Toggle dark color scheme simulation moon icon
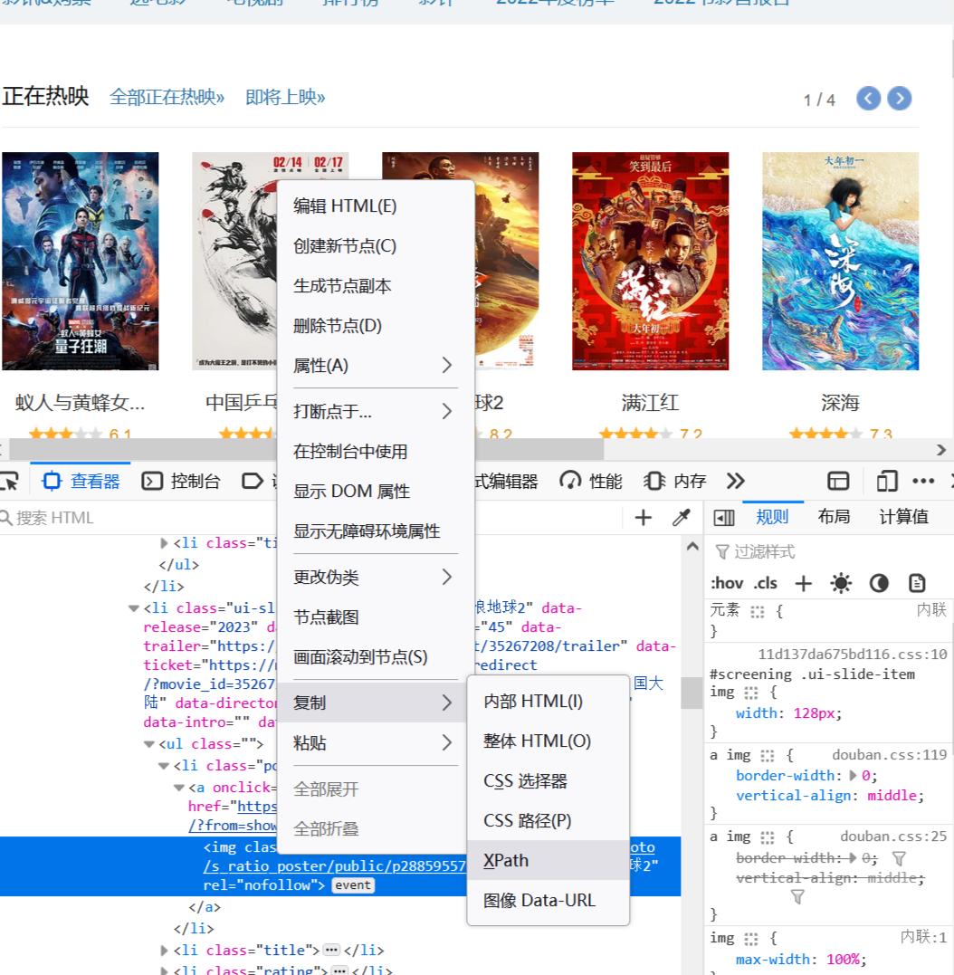This screenshot has width=954, height=975. click(879, 583)
